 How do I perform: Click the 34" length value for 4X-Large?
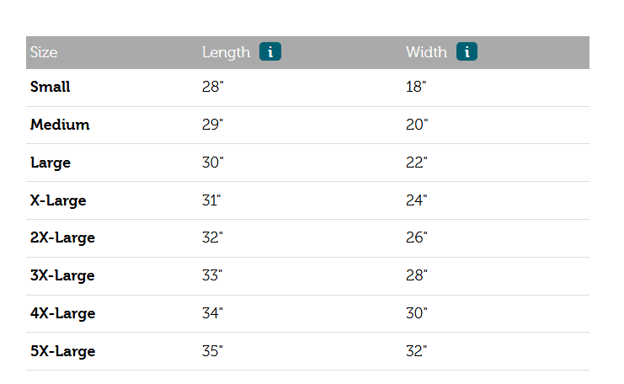(212, 313)
